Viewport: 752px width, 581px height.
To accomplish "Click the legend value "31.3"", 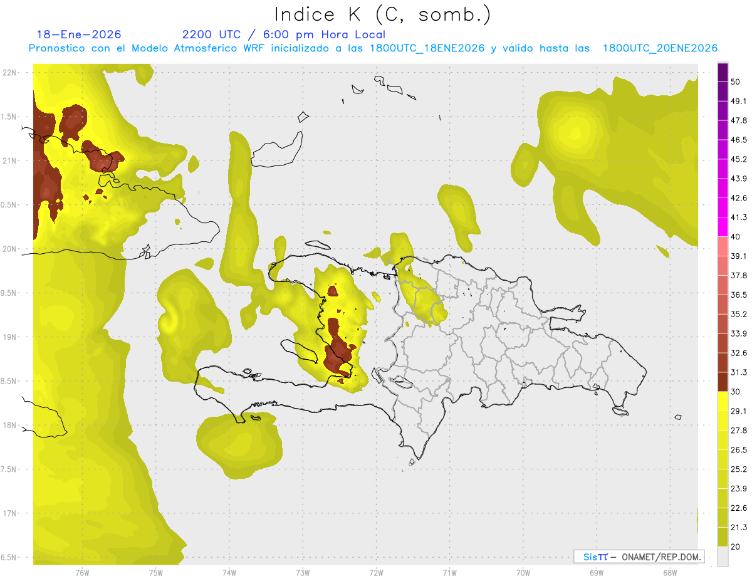I will (x=739, y=372).
